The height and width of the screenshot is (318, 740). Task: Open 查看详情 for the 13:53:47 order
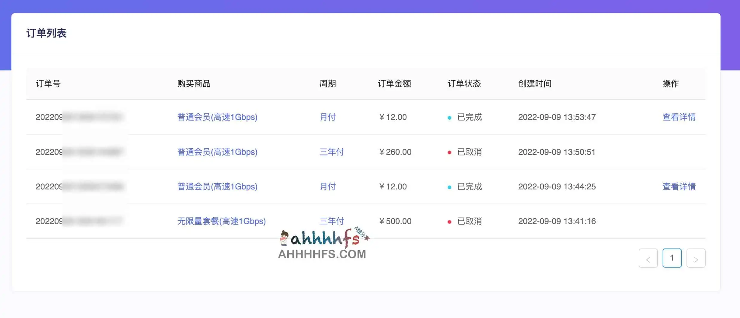[x=679, y=117]
